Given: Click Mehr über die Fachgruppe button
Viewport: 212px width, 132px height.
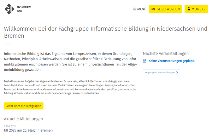Looking at the screenshot, I should [24, 106].
